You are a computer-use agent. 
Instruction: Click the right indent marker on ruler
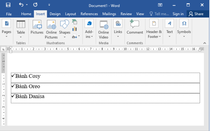click(x=200, y=50)
